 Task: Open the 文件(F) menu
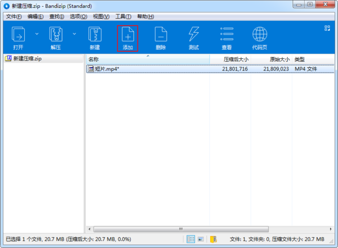[14, 16]
